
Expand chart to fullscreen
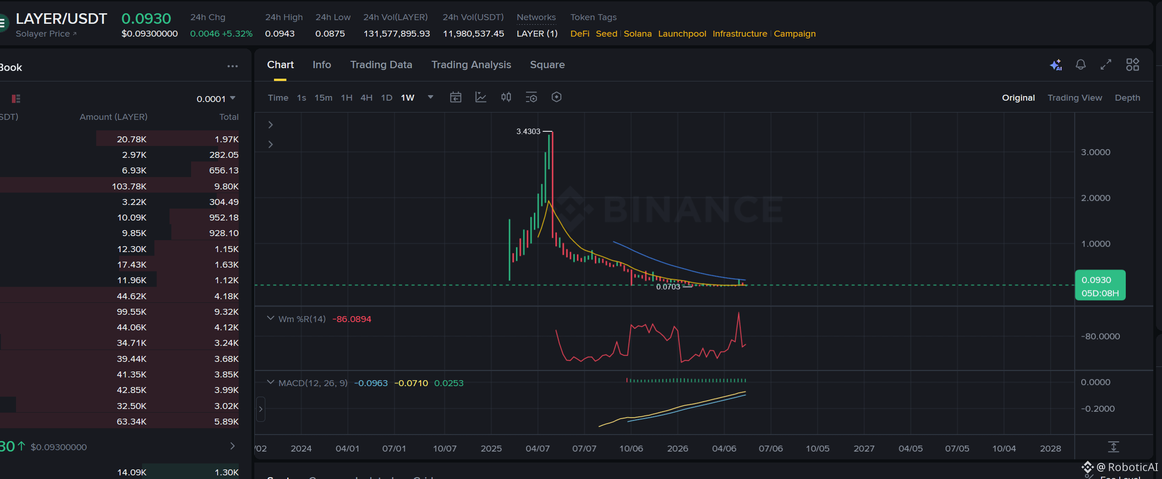[1106, 65]
